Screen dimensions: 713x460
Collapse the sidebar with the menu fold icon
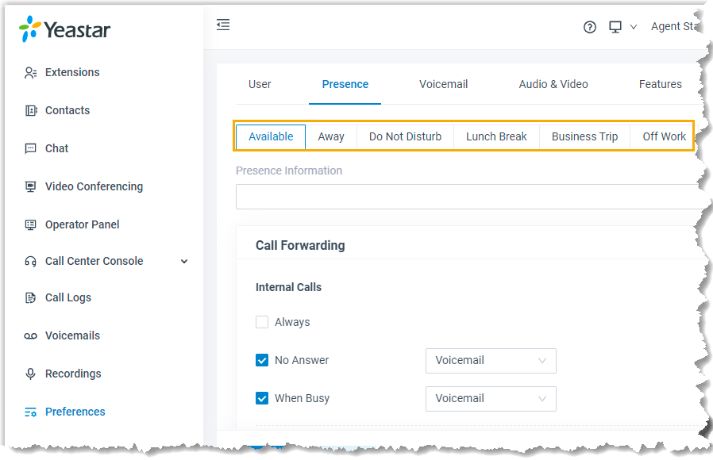tap(223, 25)
